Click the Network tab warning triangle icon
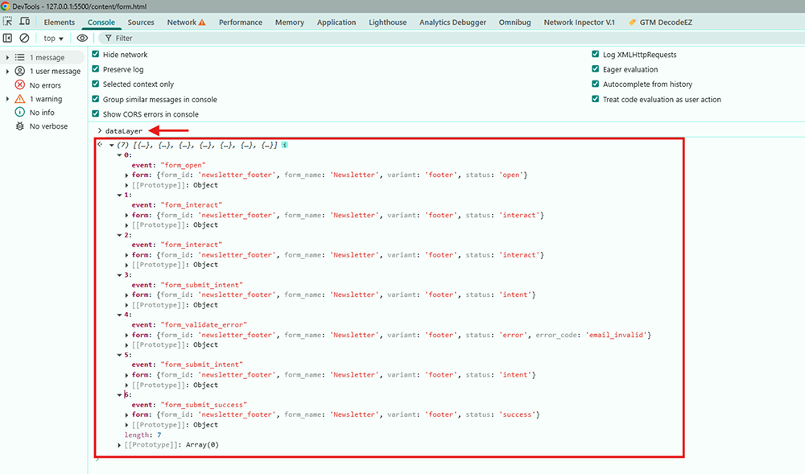 point(202,23)
